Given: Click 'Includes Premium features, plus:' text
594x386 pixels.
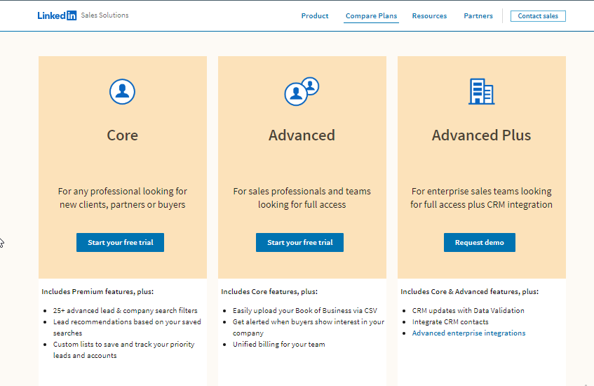Looking at the screenshot, I should [97, 291].
